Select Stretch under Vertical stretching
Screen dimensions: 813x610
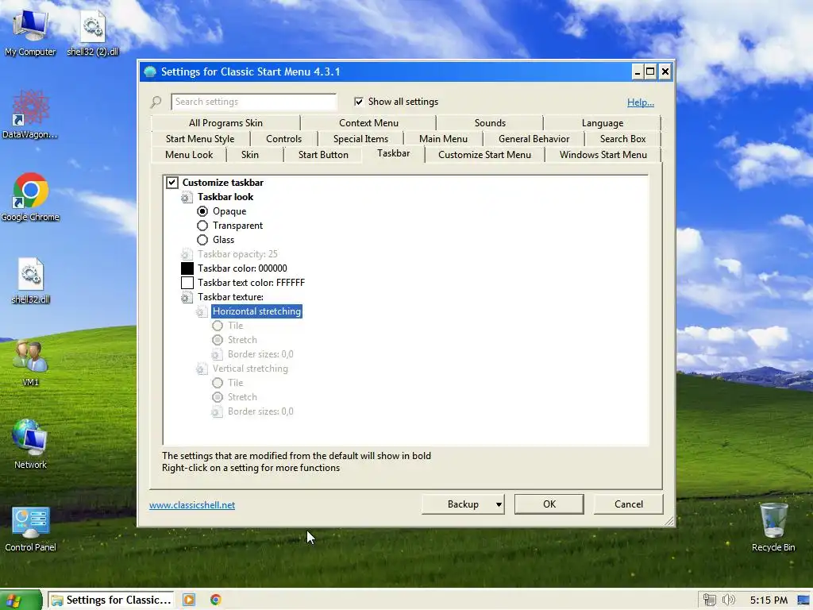pyautogui.click(x=218, y=397)
